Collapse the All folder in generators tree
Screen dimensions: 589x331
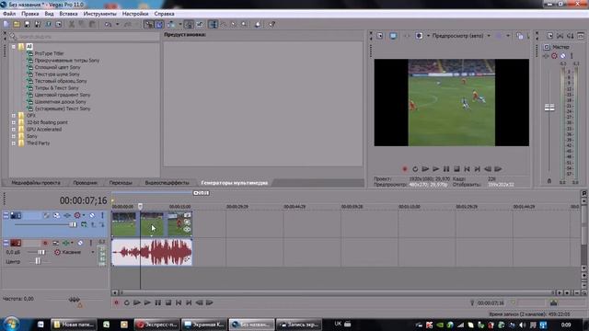(14, 47)
